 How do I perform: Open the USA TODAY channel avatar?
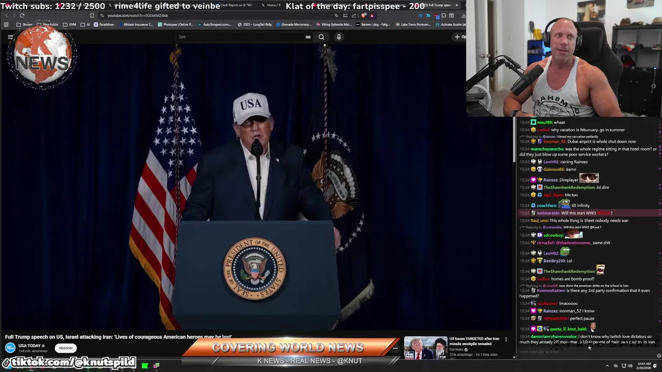(x=10, y=348)
